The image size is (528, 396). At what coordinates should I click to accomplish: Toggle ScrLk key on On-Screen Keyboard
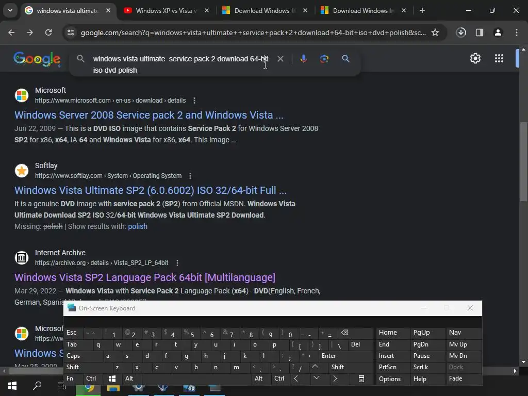427,367
